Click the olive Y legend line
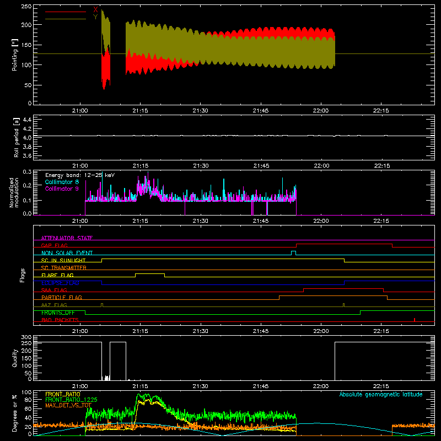This screenshot has width=441, height=441. (66, 19)
